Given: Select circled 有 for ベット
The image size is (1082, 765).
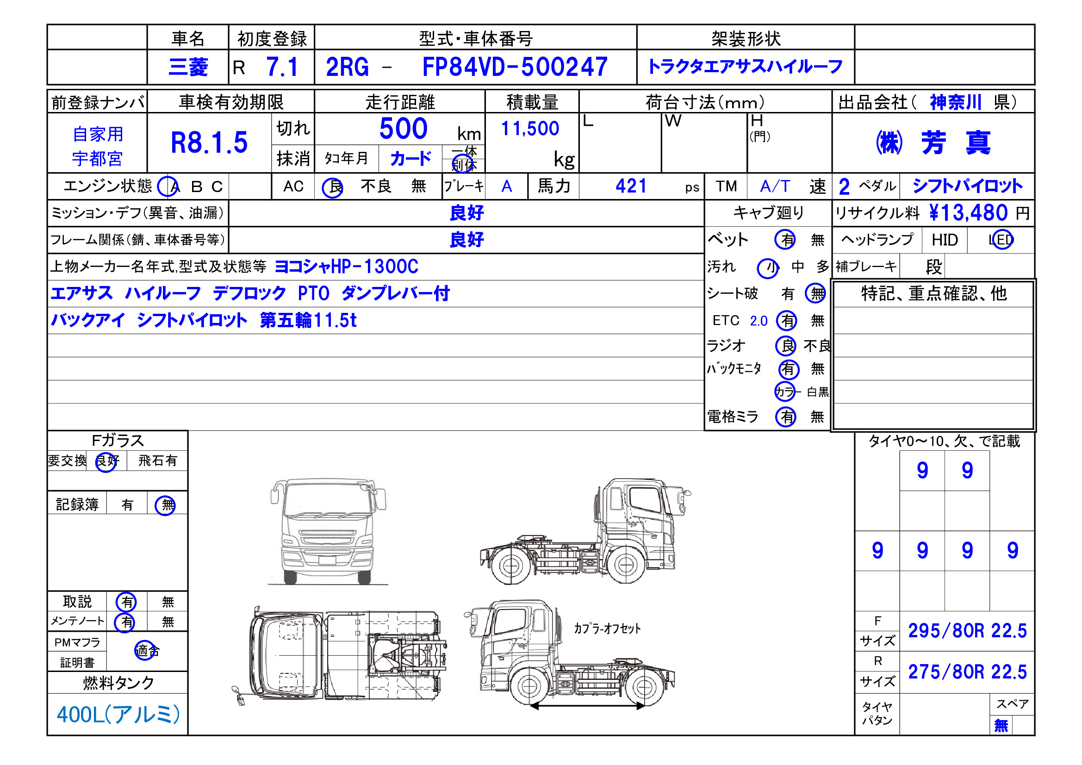Looking at the screenshot, I should coord(785,240).
